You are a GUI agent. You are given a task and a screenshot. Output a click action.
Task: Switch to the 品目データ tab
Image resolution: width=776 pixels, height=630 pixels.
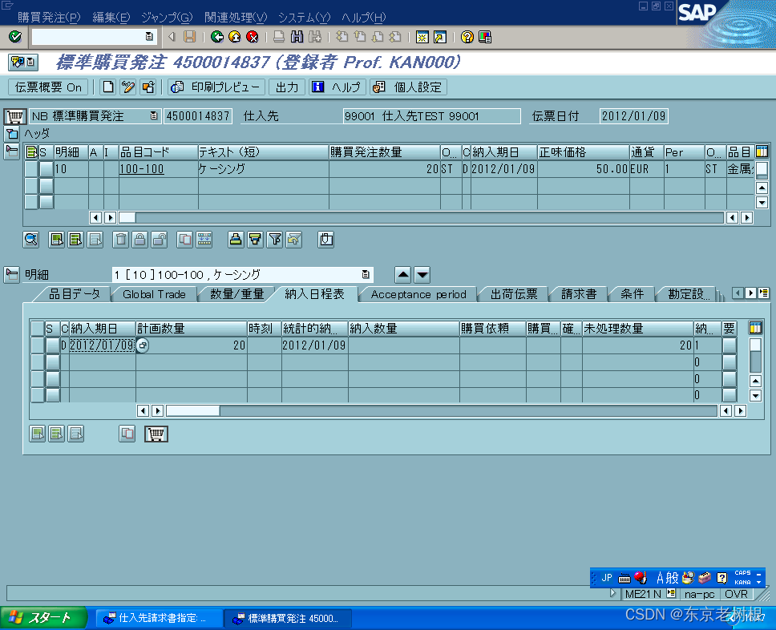pyautogui.click(x=75, y=294)
